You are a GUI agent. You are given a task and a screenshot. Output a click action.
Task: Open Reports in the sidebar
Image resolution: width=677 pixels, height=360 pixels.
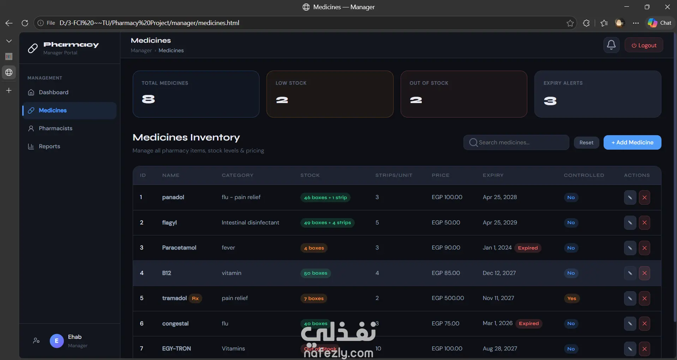pos(69,146)
